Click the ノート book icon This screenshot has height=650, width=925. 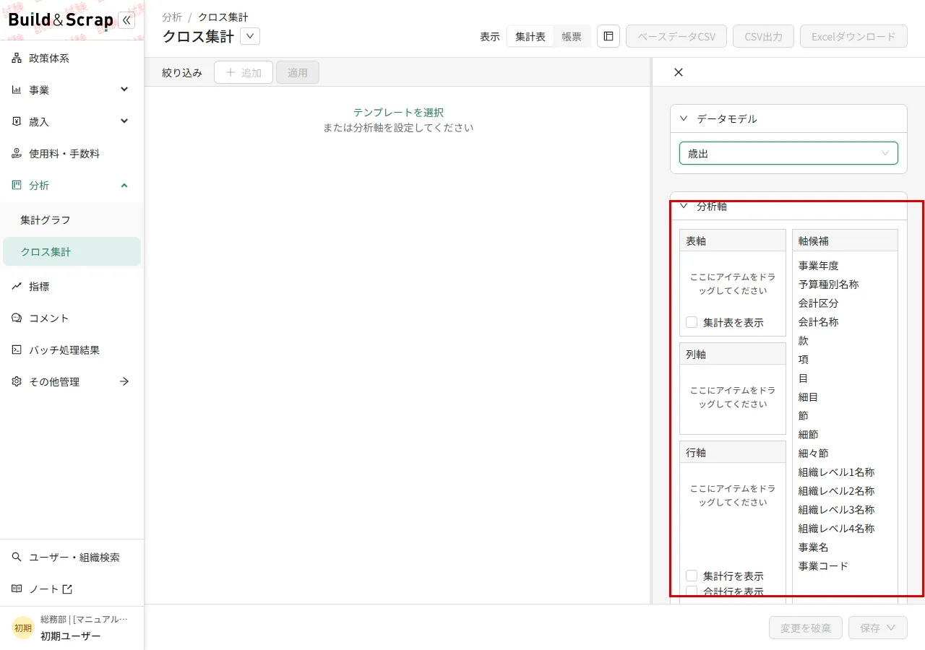(17, 589)
